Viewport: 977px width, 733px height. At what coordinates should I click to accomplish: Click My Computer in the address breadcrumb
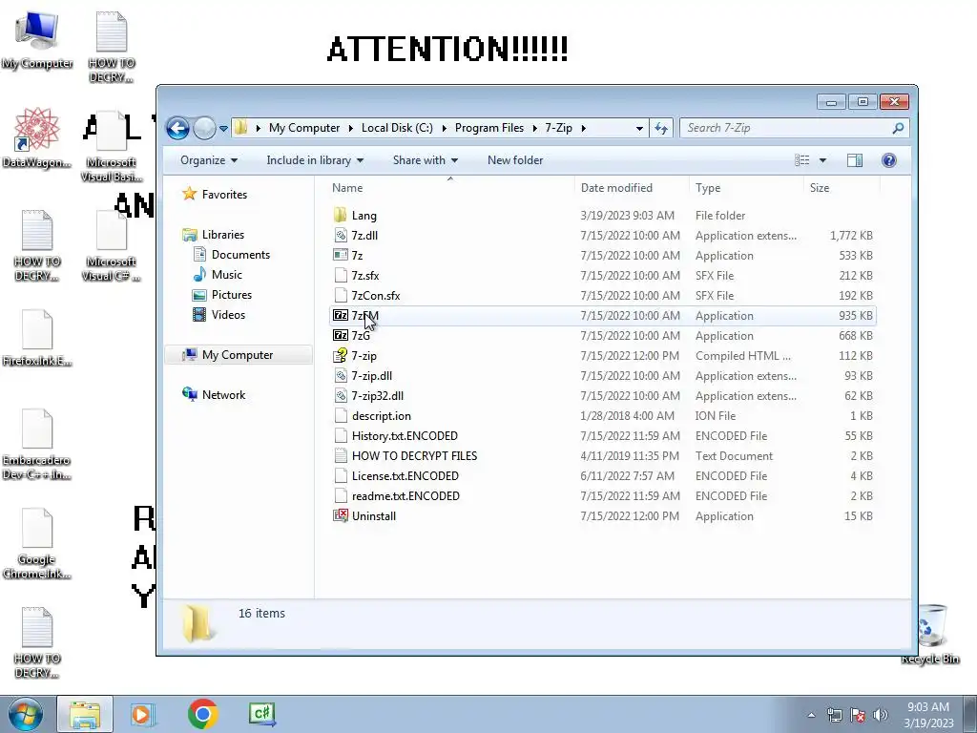click(x=304, y=128)
